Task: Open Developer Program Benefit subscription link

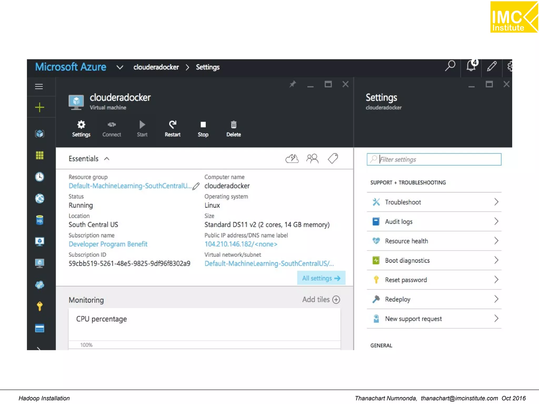Action: pyautogui.click(x=108, y=244)
